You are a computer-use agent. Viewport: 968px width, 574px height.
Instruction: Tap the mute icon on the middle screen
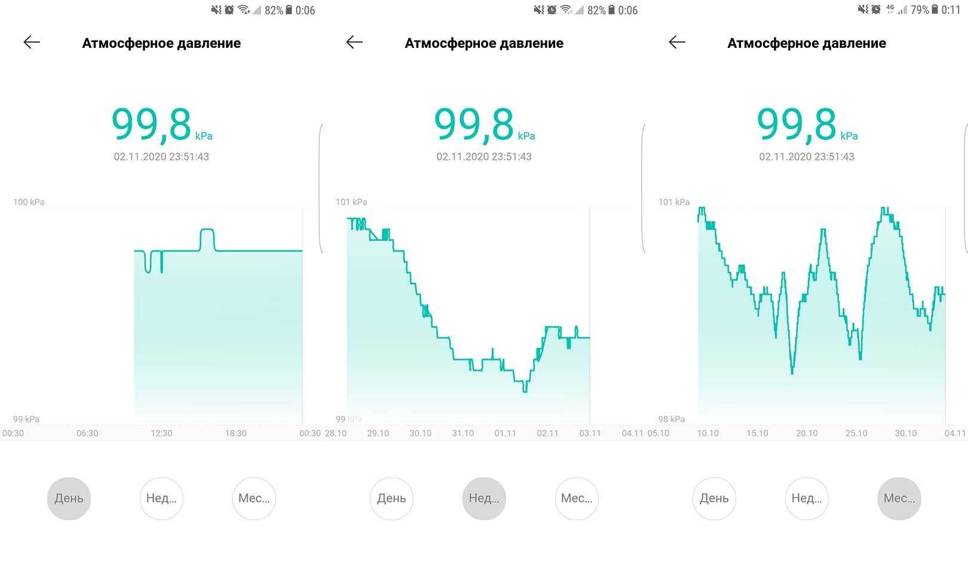coord(539,10)
